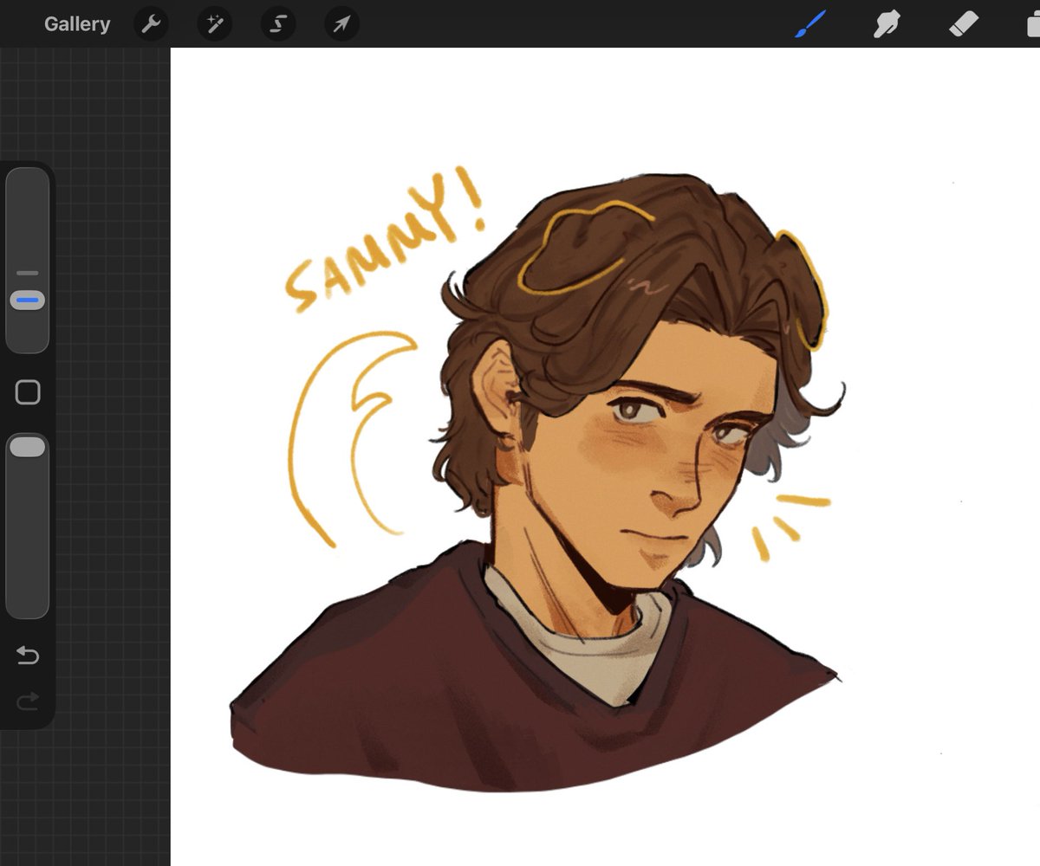Undo the last stroke

click(x=28, y=656)
